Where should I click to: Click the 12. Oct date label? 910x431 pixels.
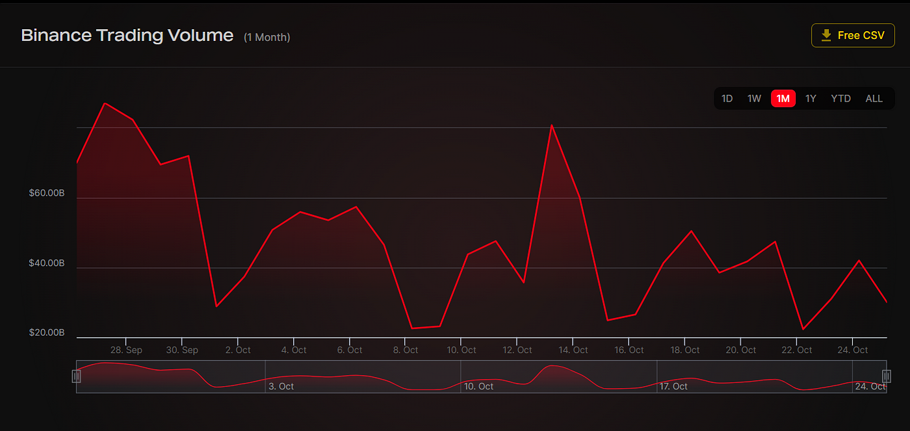(517, 350)
